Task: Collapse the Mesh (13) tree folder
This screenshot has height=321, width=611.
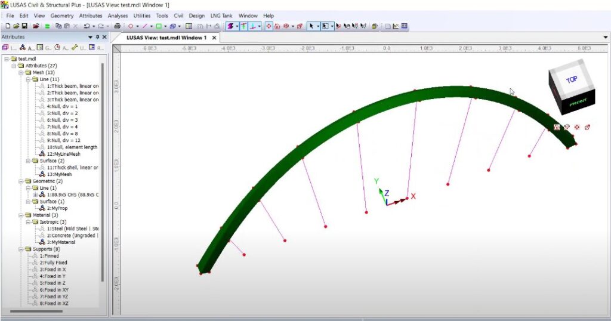Action: 20,72
